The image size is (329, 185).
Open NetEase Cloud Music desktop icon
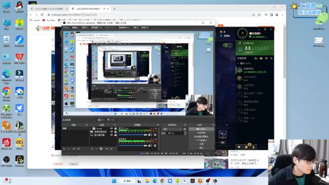pyautogui.click(x=7, y=144)
